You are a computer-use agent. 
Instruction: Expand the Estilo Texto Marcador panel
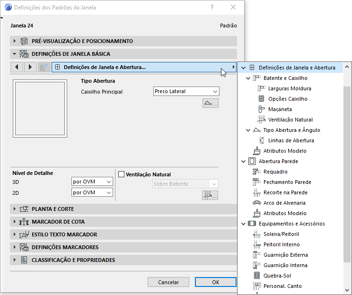15,234
